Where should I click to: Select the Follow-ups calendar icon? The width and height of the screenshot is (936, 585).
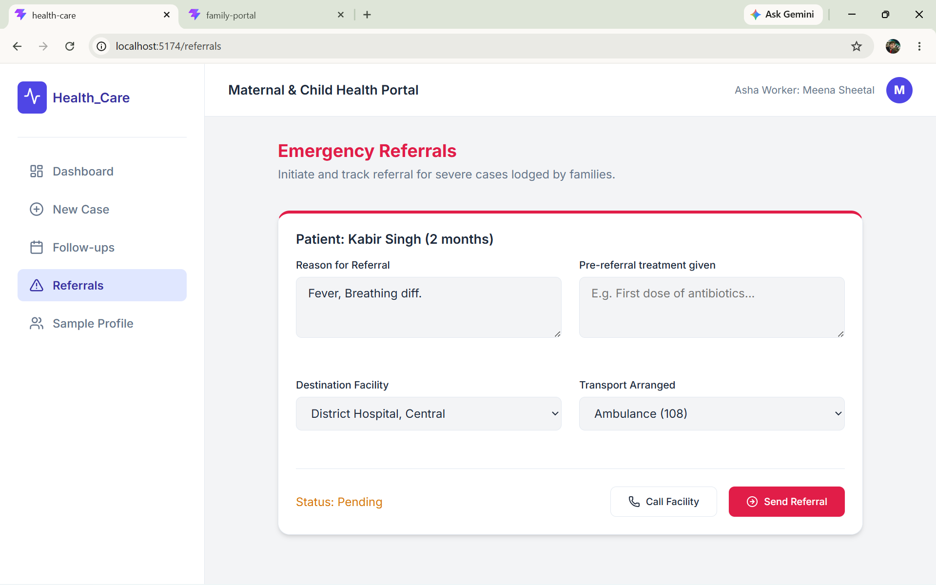pyautogui.click(x=37, y=247)
